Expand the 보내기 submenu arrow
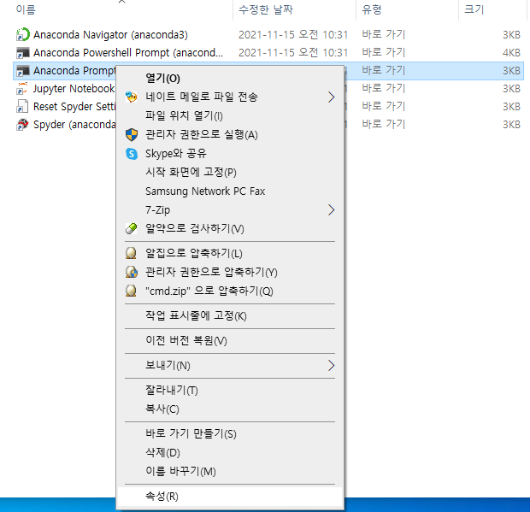530x512 pixels. [332, 365]
